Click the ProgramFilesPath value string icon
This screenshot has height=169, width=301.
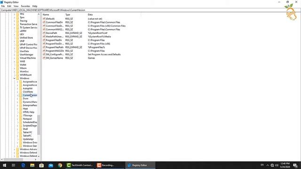(x=44, y=47)
